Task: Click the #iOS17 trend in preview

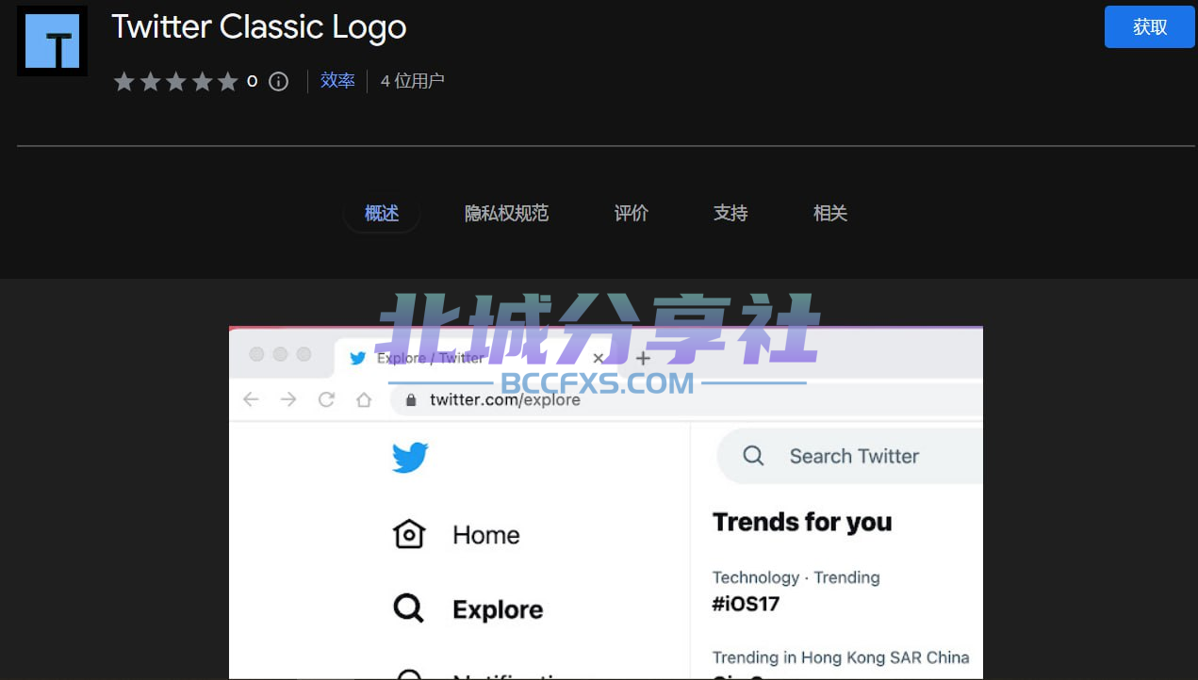Action: 747,604
